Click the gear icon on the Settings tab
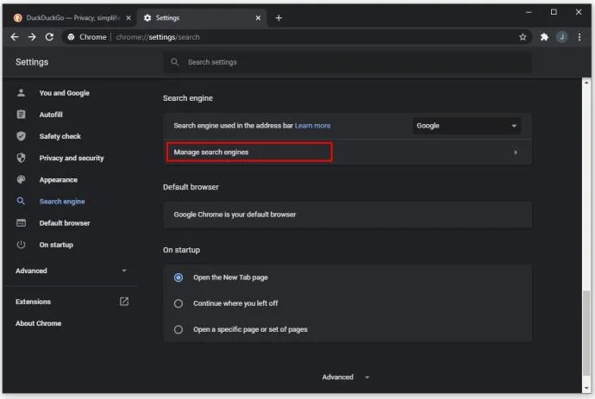 pos(147,18)
